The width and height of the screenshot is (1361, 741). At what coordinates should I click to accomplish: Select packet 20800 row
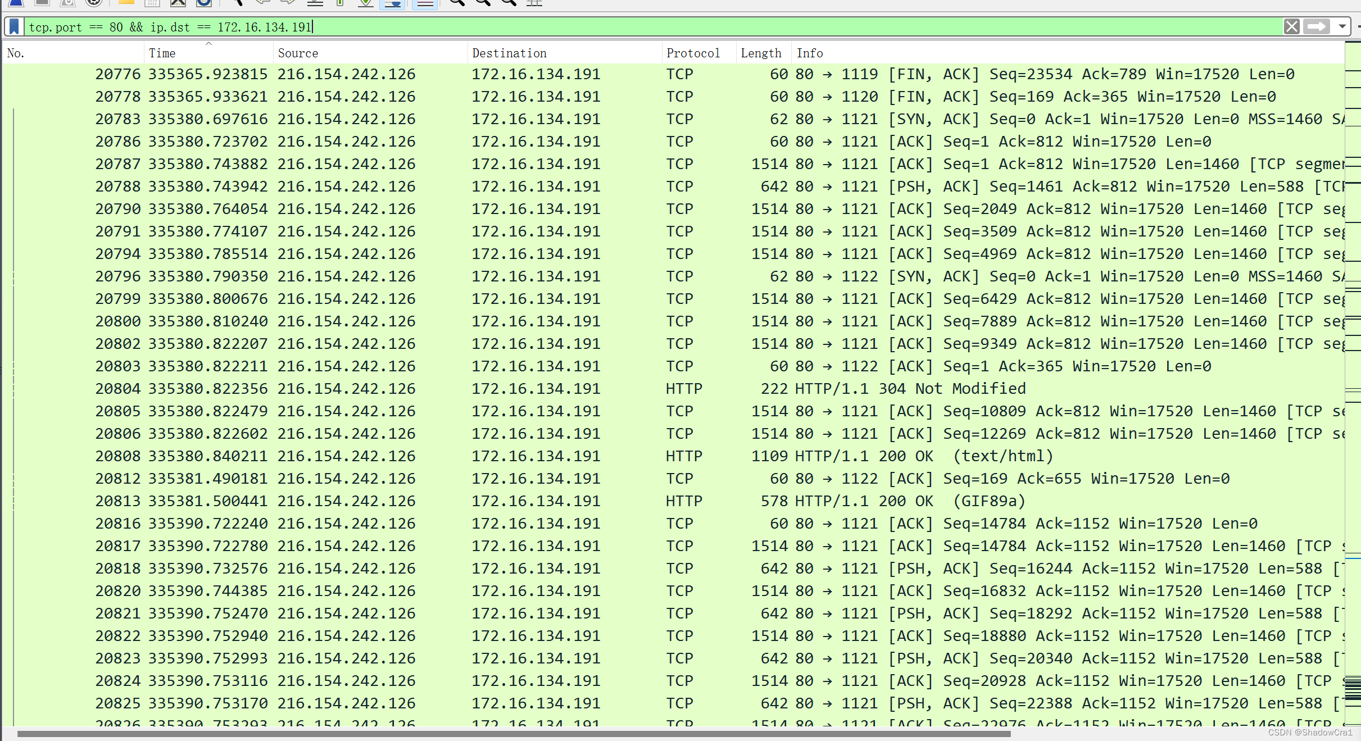point(673,321)
